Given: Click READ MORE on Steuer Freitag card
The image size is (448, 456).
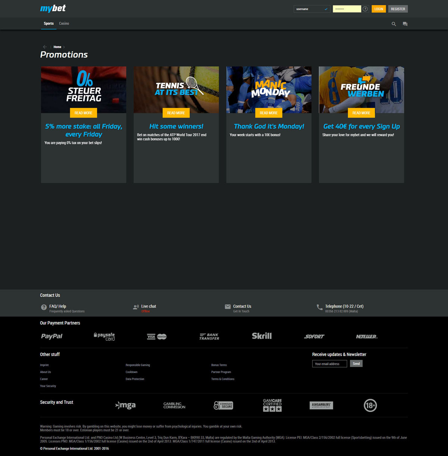Looking at the screenshot, I should tap(84, 113).
